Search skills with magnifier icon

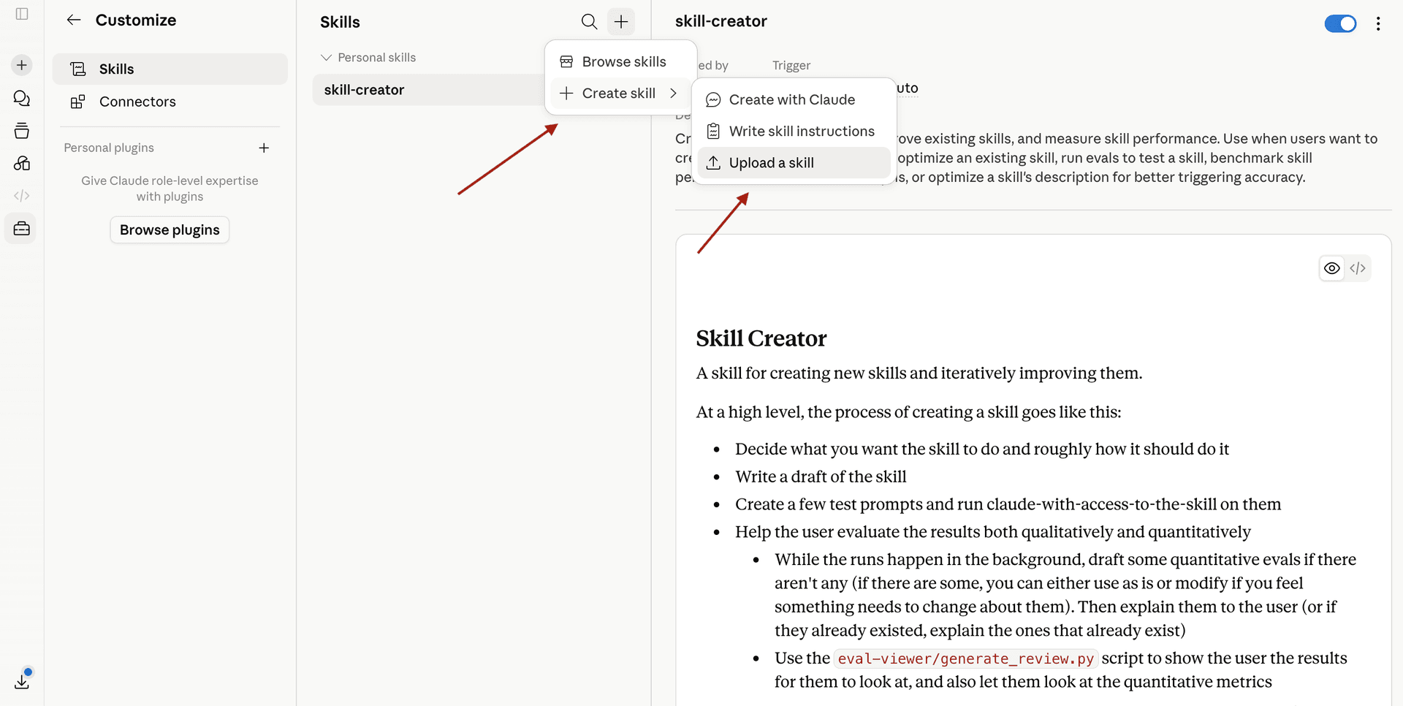589,22
